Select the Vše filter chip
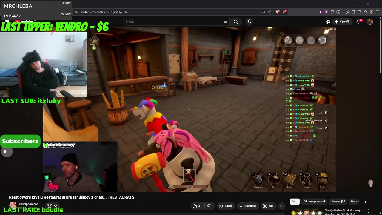 pyautogui.click(x=295, y=202)
